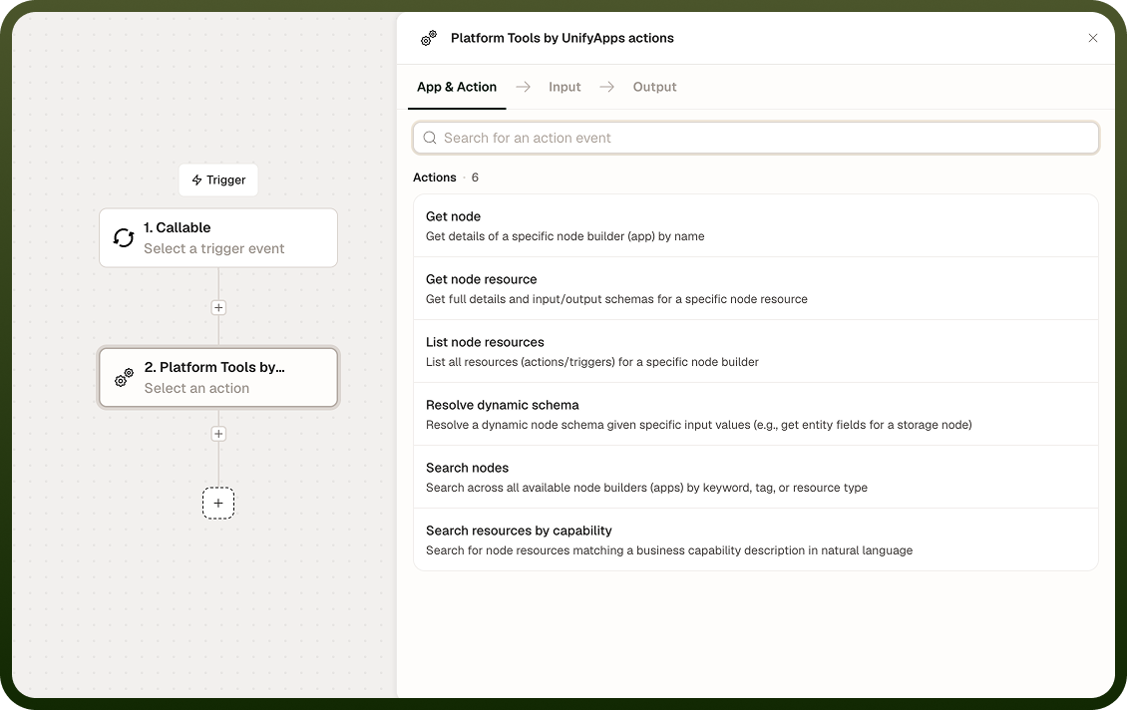Choose the Resolve dynamic schema action
Screen dimensions: 1127x710
tap(756, 414)
